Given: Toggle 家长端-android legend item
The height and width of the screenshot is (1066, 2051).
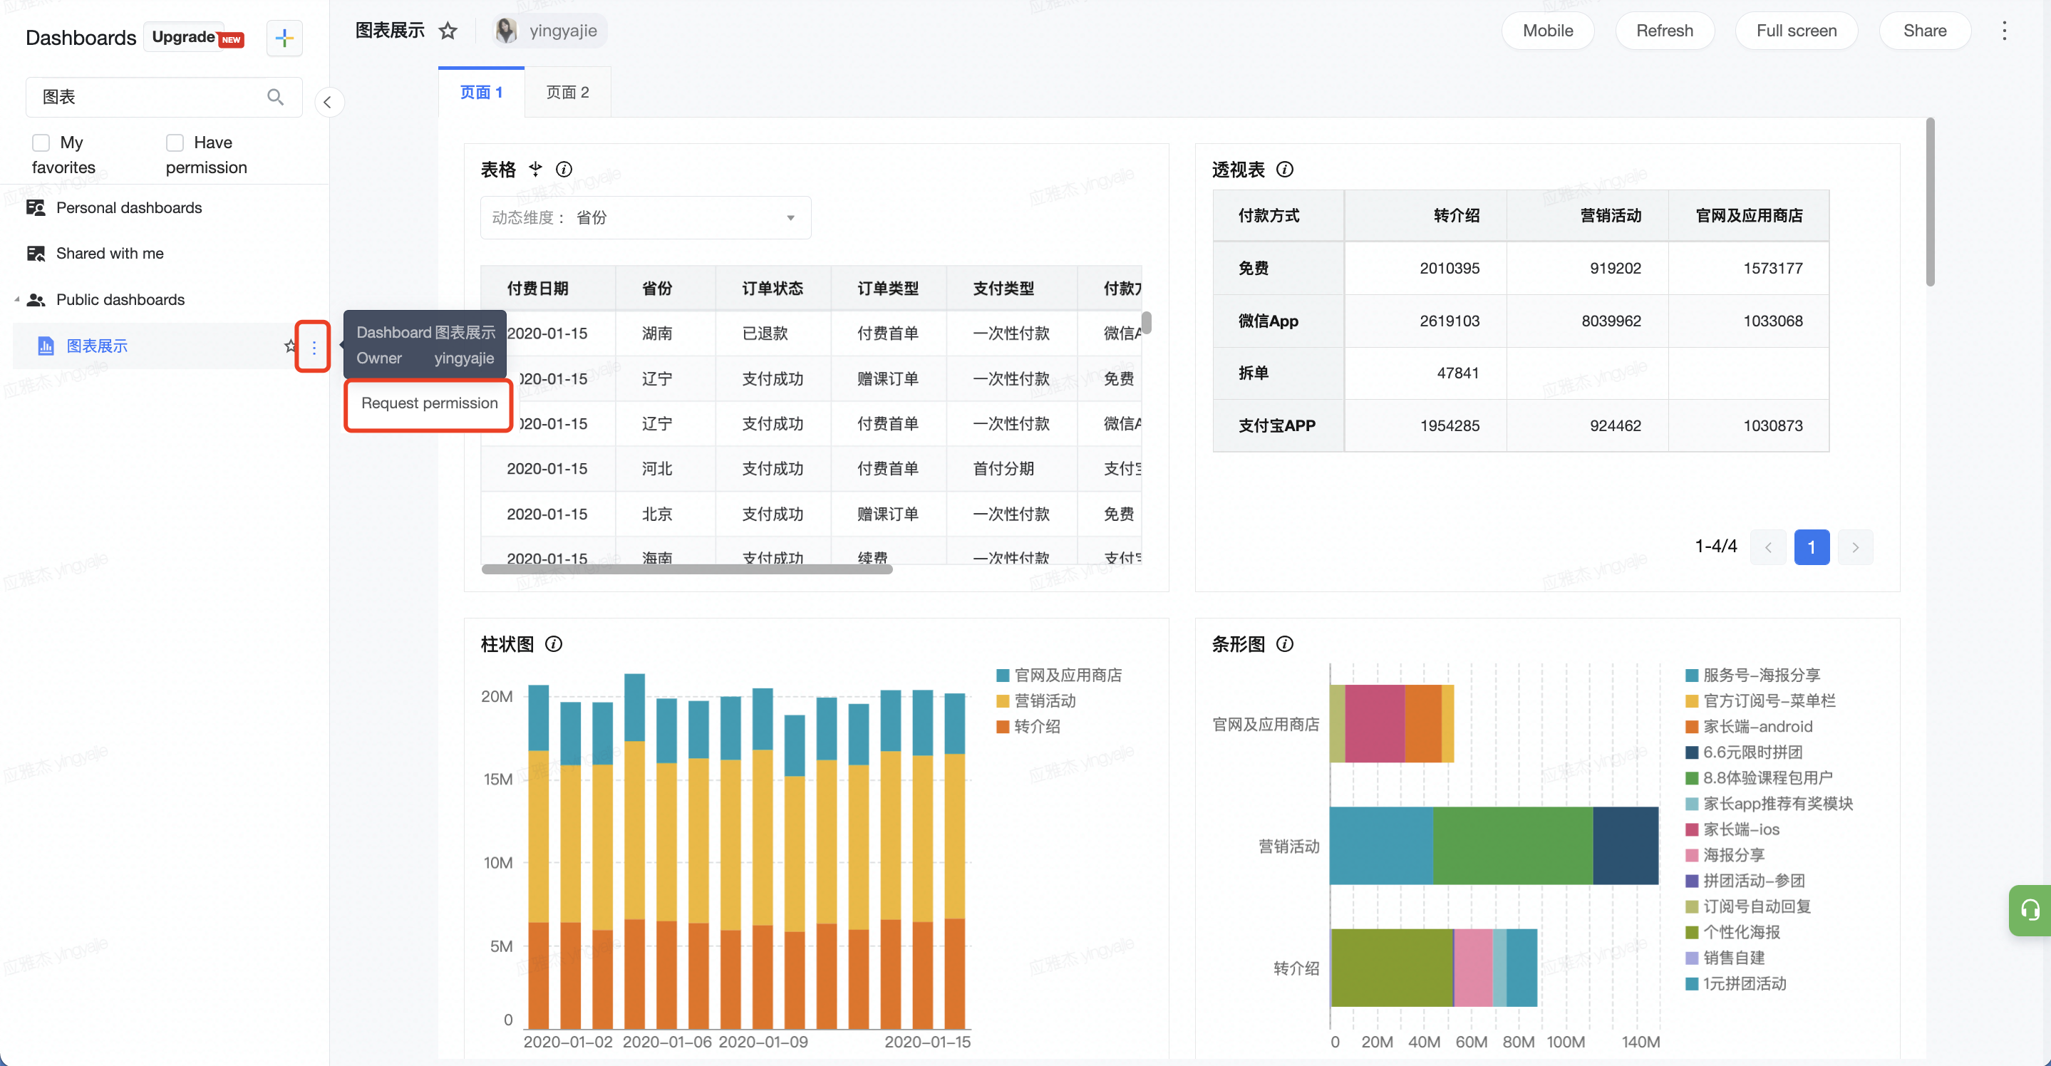Looking at the screenshot, I should [x=1748, y=725].
